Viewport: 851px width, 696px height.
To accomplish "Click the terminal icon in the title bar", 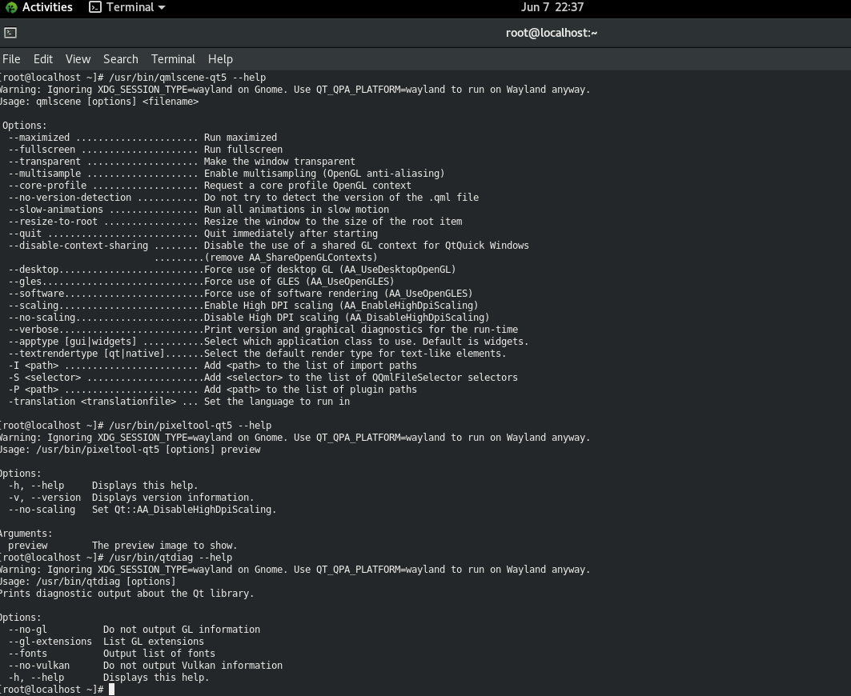I will pyautogui.click(x=10, y=33).
